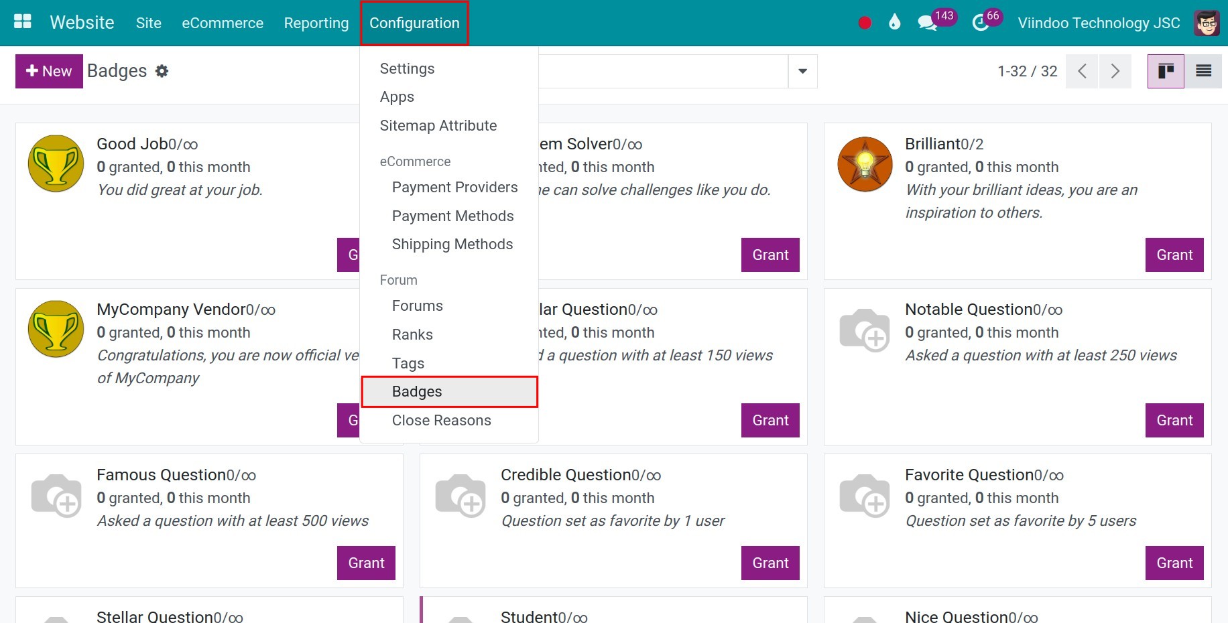Viewport: 1228px width, 623px height.
Task: Switch to kanban view
Action: pos(1166,71)
